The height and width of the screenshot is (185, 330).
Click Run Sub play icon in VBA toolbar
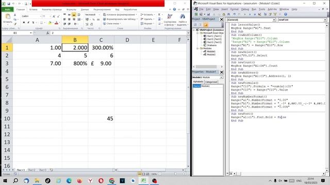pyautogui.click(x=245, y=14)
